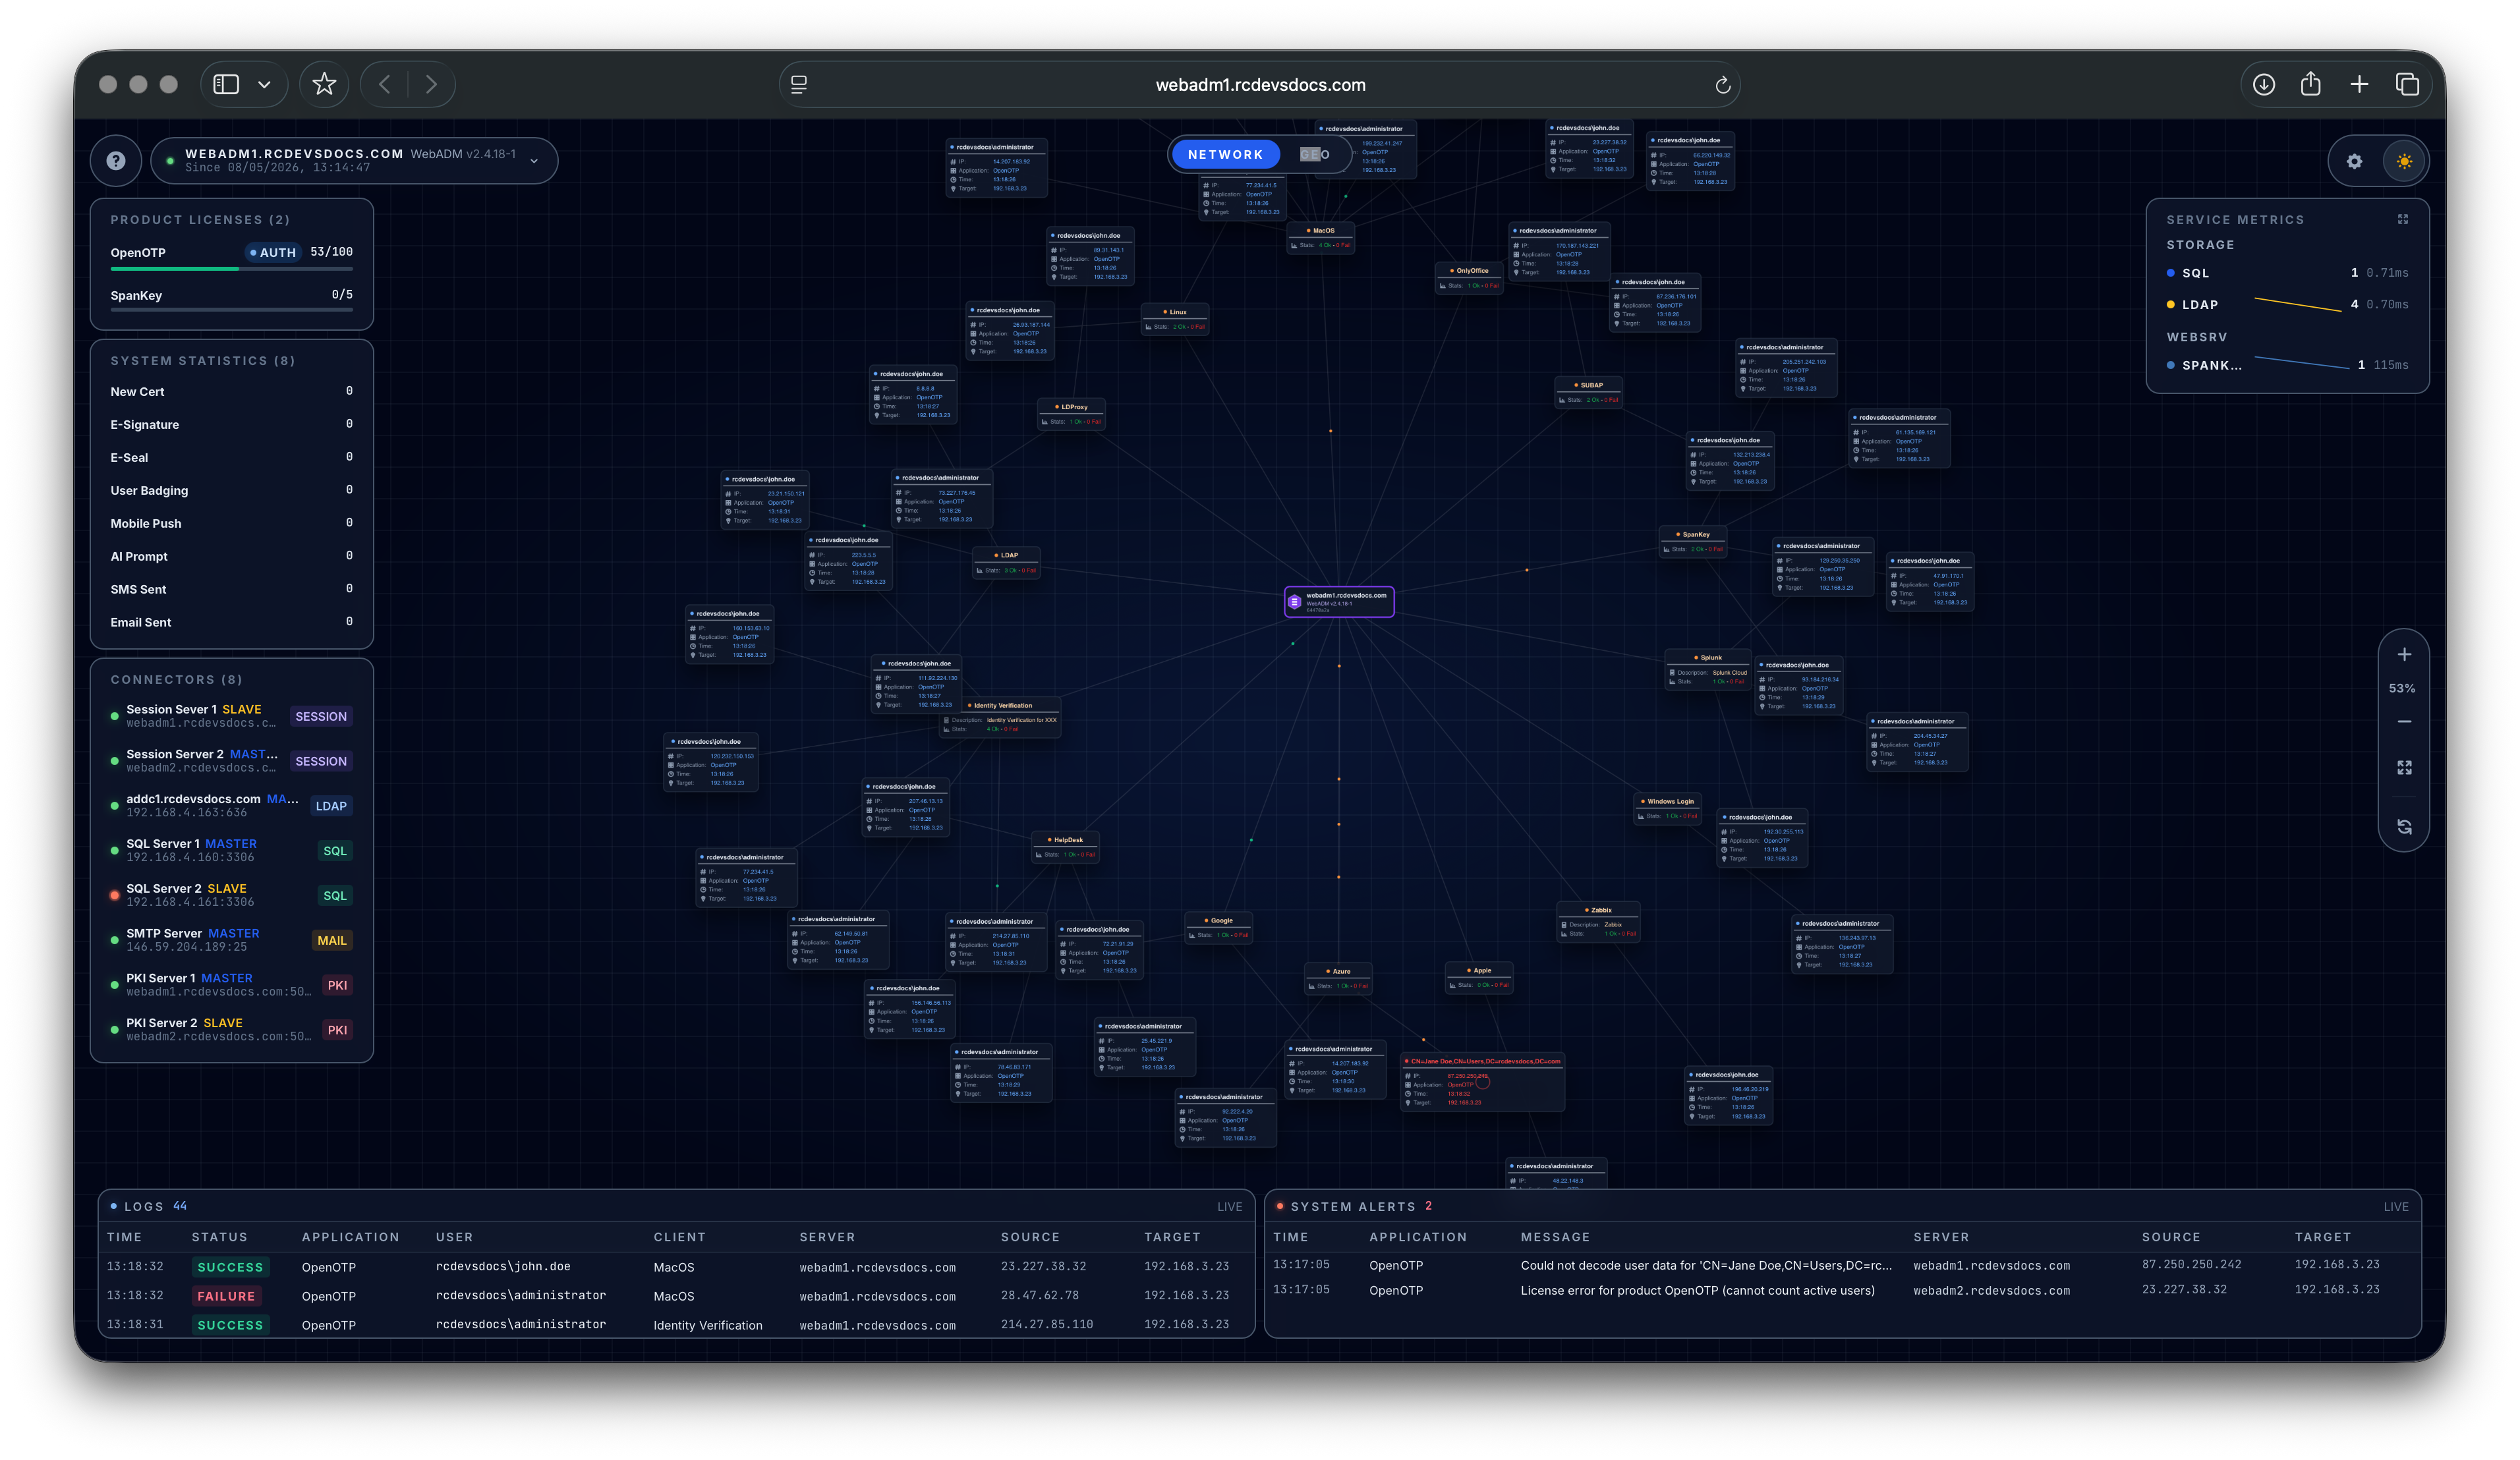Select the Linux client node
Image resolution: width=2520 pixels, height=1460 pixels.
(x=1175, y=318)
